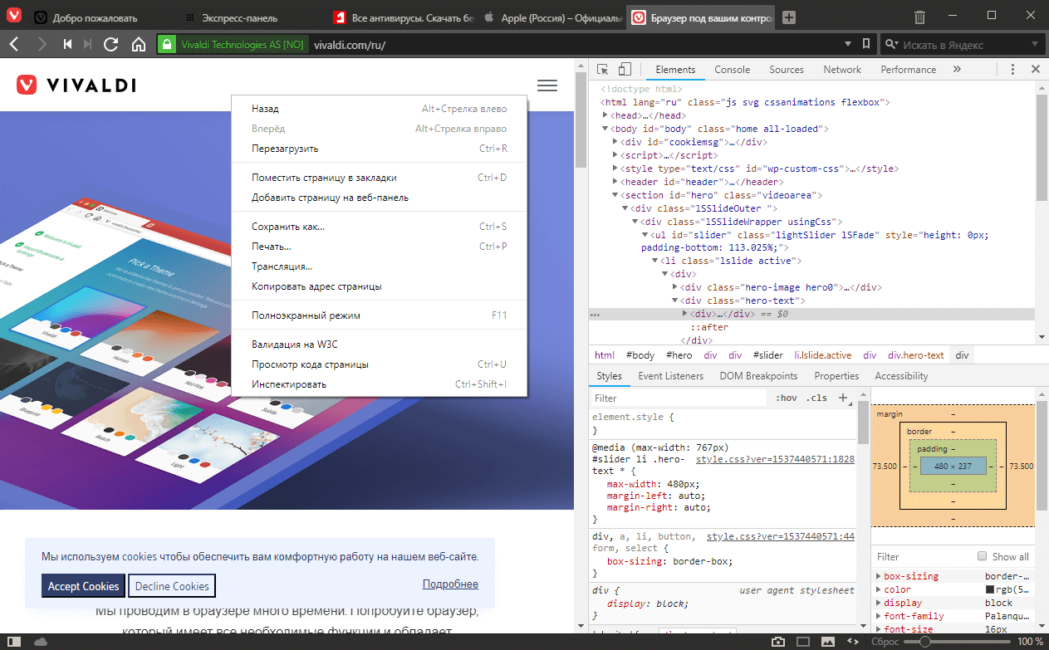Adjust the page zoom slider

(x=958, y=641)
